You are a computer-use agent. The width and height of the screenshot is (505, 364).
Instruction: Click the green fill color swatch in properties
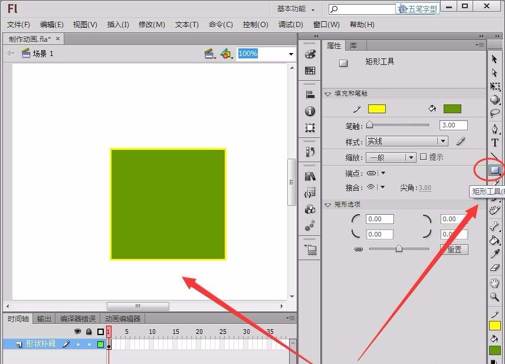pyautogui.click(x=452, y=109)
